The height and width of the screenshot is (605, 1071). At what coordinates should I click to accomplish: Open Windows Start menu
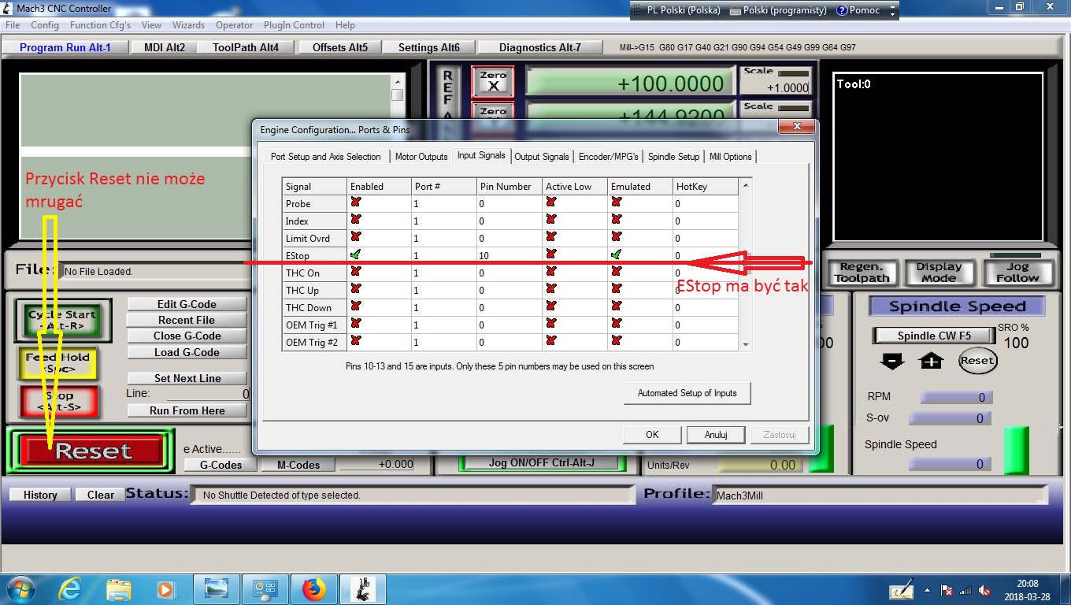[x=20, y=589]
